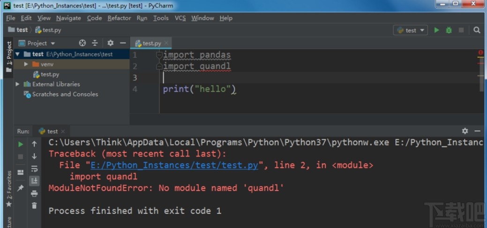Click print("hello") code on line 4
487x228 pixels.
coord(199,89)
